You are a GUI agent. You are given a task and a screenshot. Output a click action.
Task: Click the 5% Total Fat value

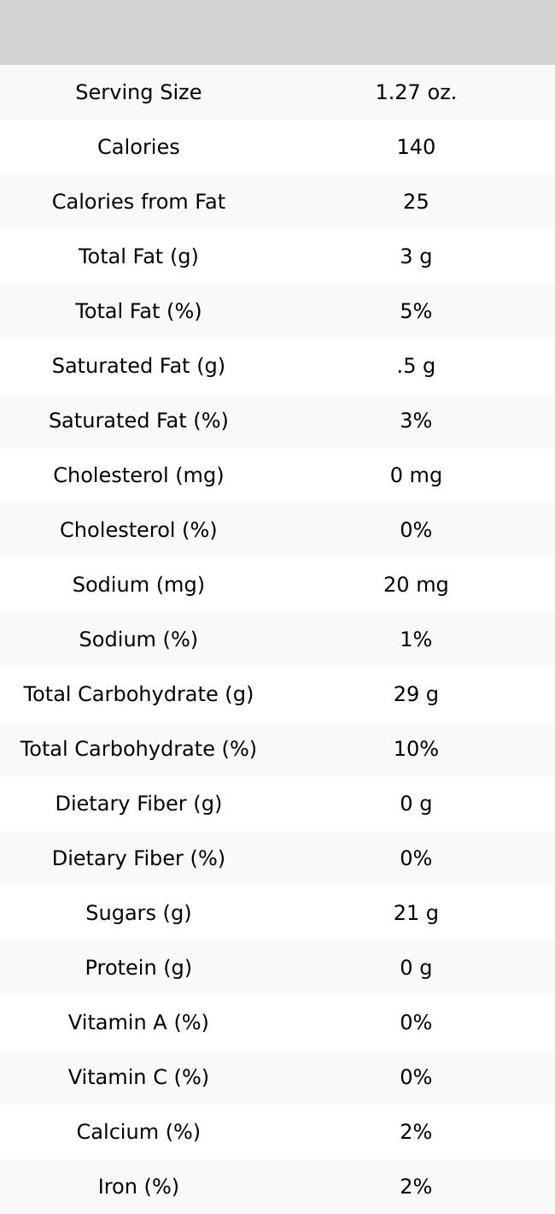click(416, 311)
